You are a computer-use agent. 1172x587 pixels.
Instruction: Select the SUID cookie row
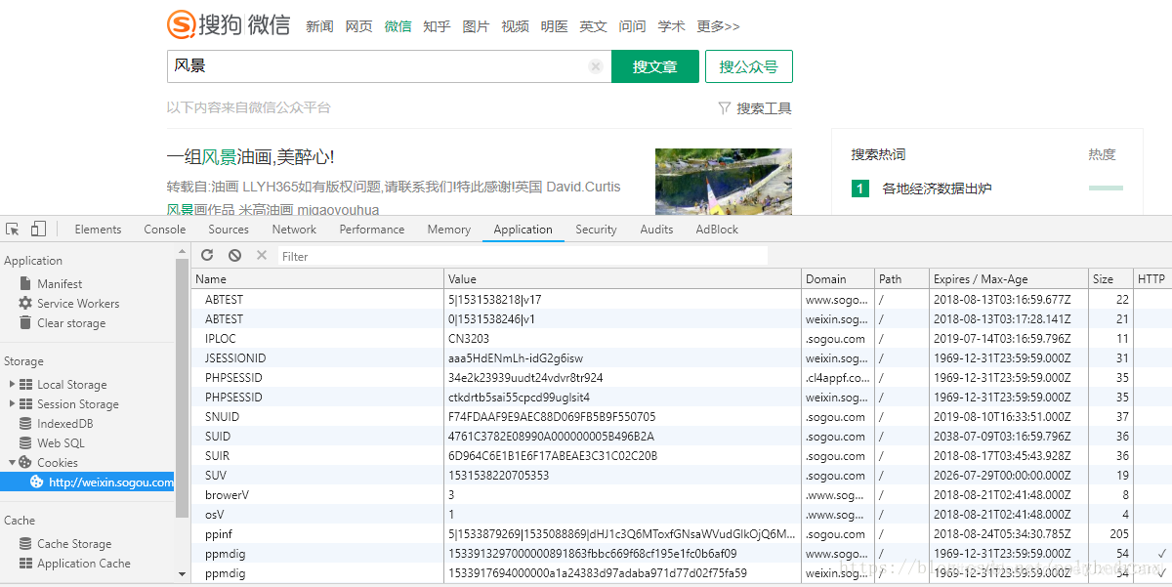[x=682, y=437]
